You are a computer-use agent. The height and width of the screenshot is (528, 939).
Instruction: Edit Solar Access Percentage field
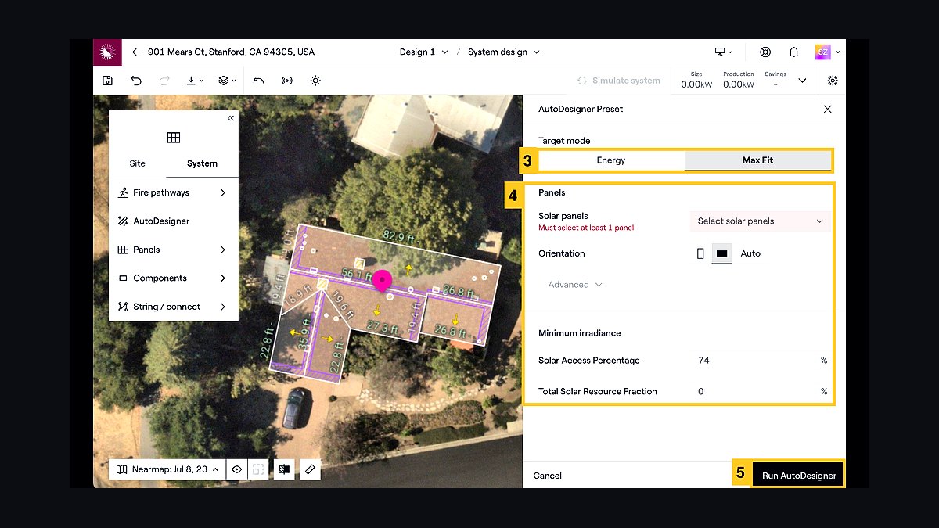click(x=761, y=361)
